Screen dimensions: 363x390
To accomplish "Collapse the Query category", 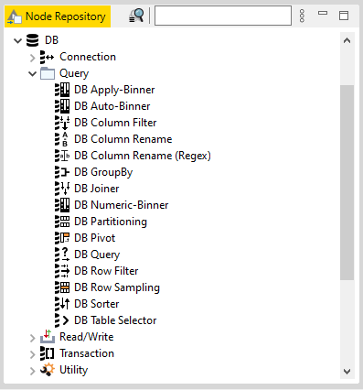I will tap(33, 73).
